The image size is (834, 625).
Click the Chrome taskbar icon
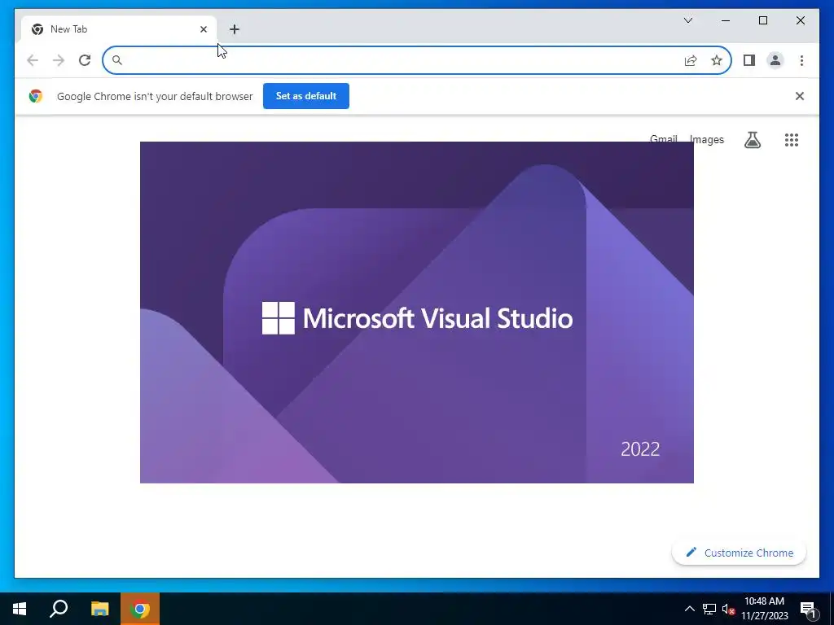pyautogui.click(x=140, y=609)
